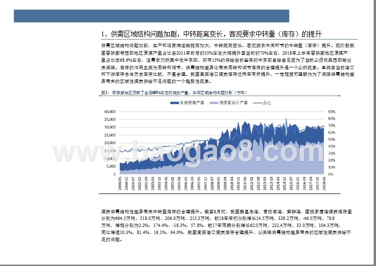Image resolution: width=376 pixels, height=266 pixels.
Task: Click left axis value '35,000'
Action: coord(110,120)
